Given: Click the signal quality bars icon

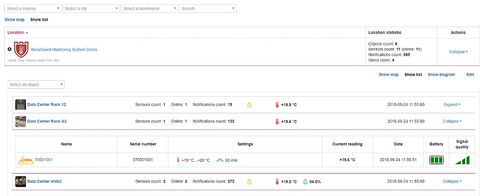Looking at the screenshot, I should (461, 160).
